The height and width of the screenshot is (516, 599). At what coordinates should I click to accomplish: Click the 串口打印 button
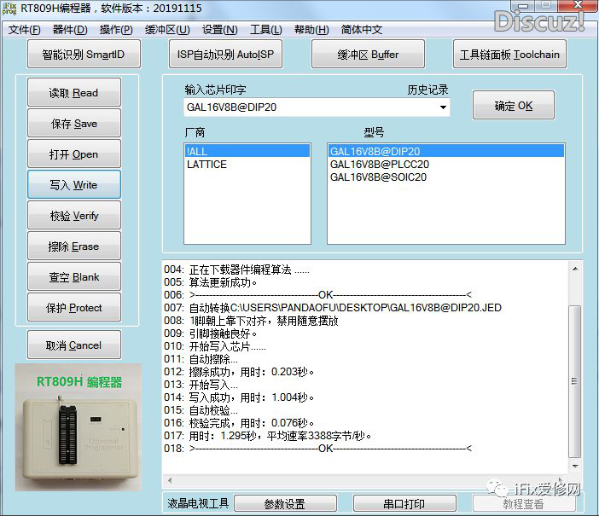[404, 503]
